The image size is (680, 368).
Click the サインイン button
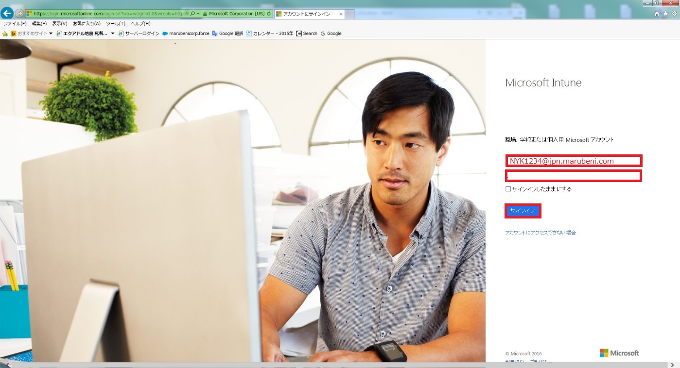pyautogui.click(x=523, y=211)
